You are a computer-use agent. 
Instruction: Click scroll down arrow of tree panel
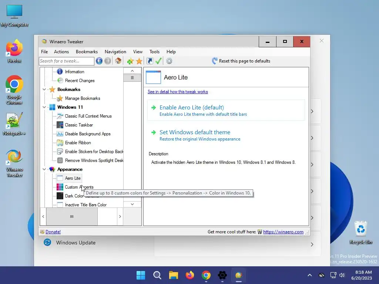[x=132, y=204]
